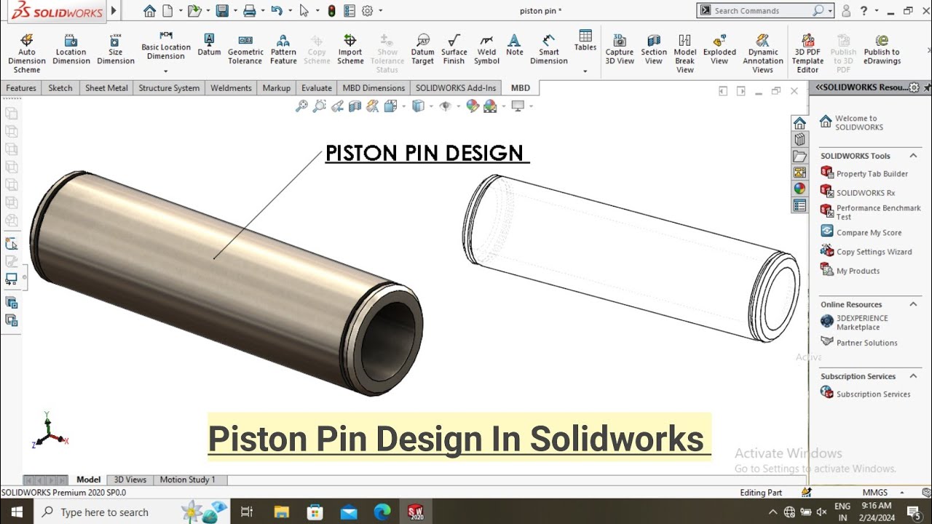
Task: Open the Geometric Tolerance tool
Action: tap(245, 49)
